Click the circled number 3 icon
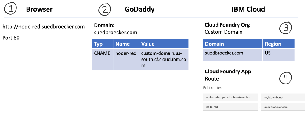The image size is (305, 125). pyautogui.click(x=285, y=28)
